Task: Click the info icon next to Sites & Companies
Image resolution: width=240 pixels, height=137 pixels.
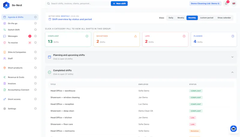Action: (x=35, y=52)
